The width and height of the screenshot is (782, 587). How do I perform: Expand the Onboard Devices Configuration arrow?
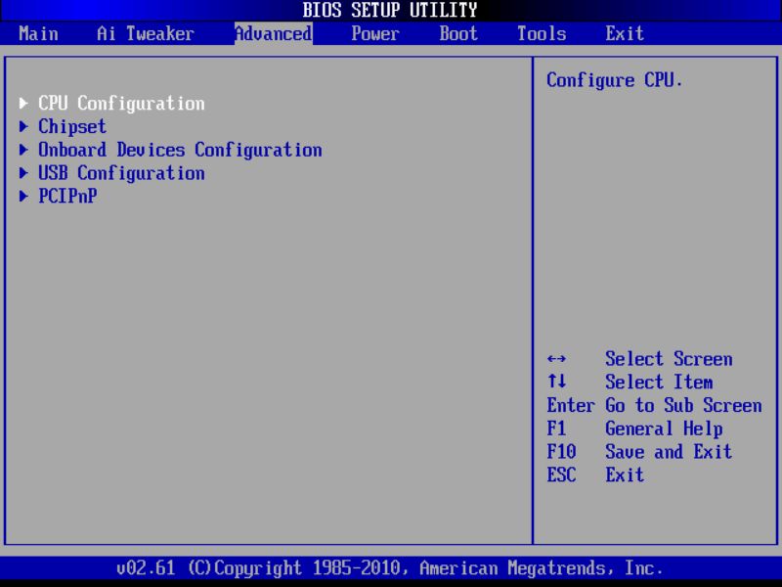pyautogui.click(x=23, y=150)
